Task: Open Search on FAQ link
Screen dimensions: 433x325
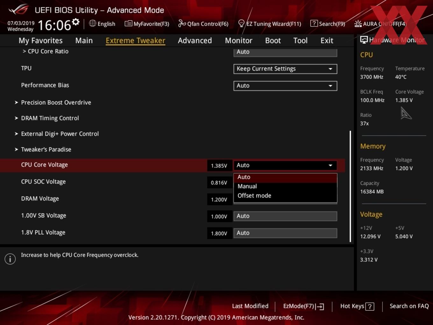Action: pos(409,306)
